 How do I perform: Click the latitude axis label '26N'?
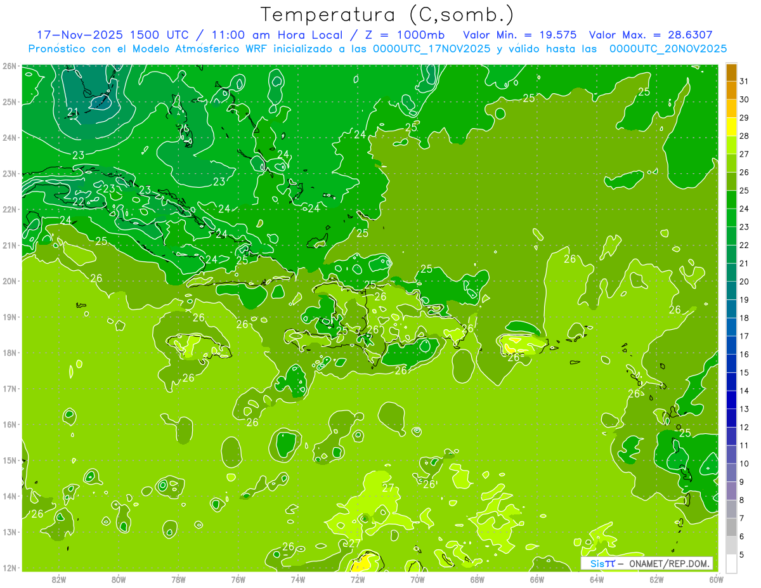point(10,66)
